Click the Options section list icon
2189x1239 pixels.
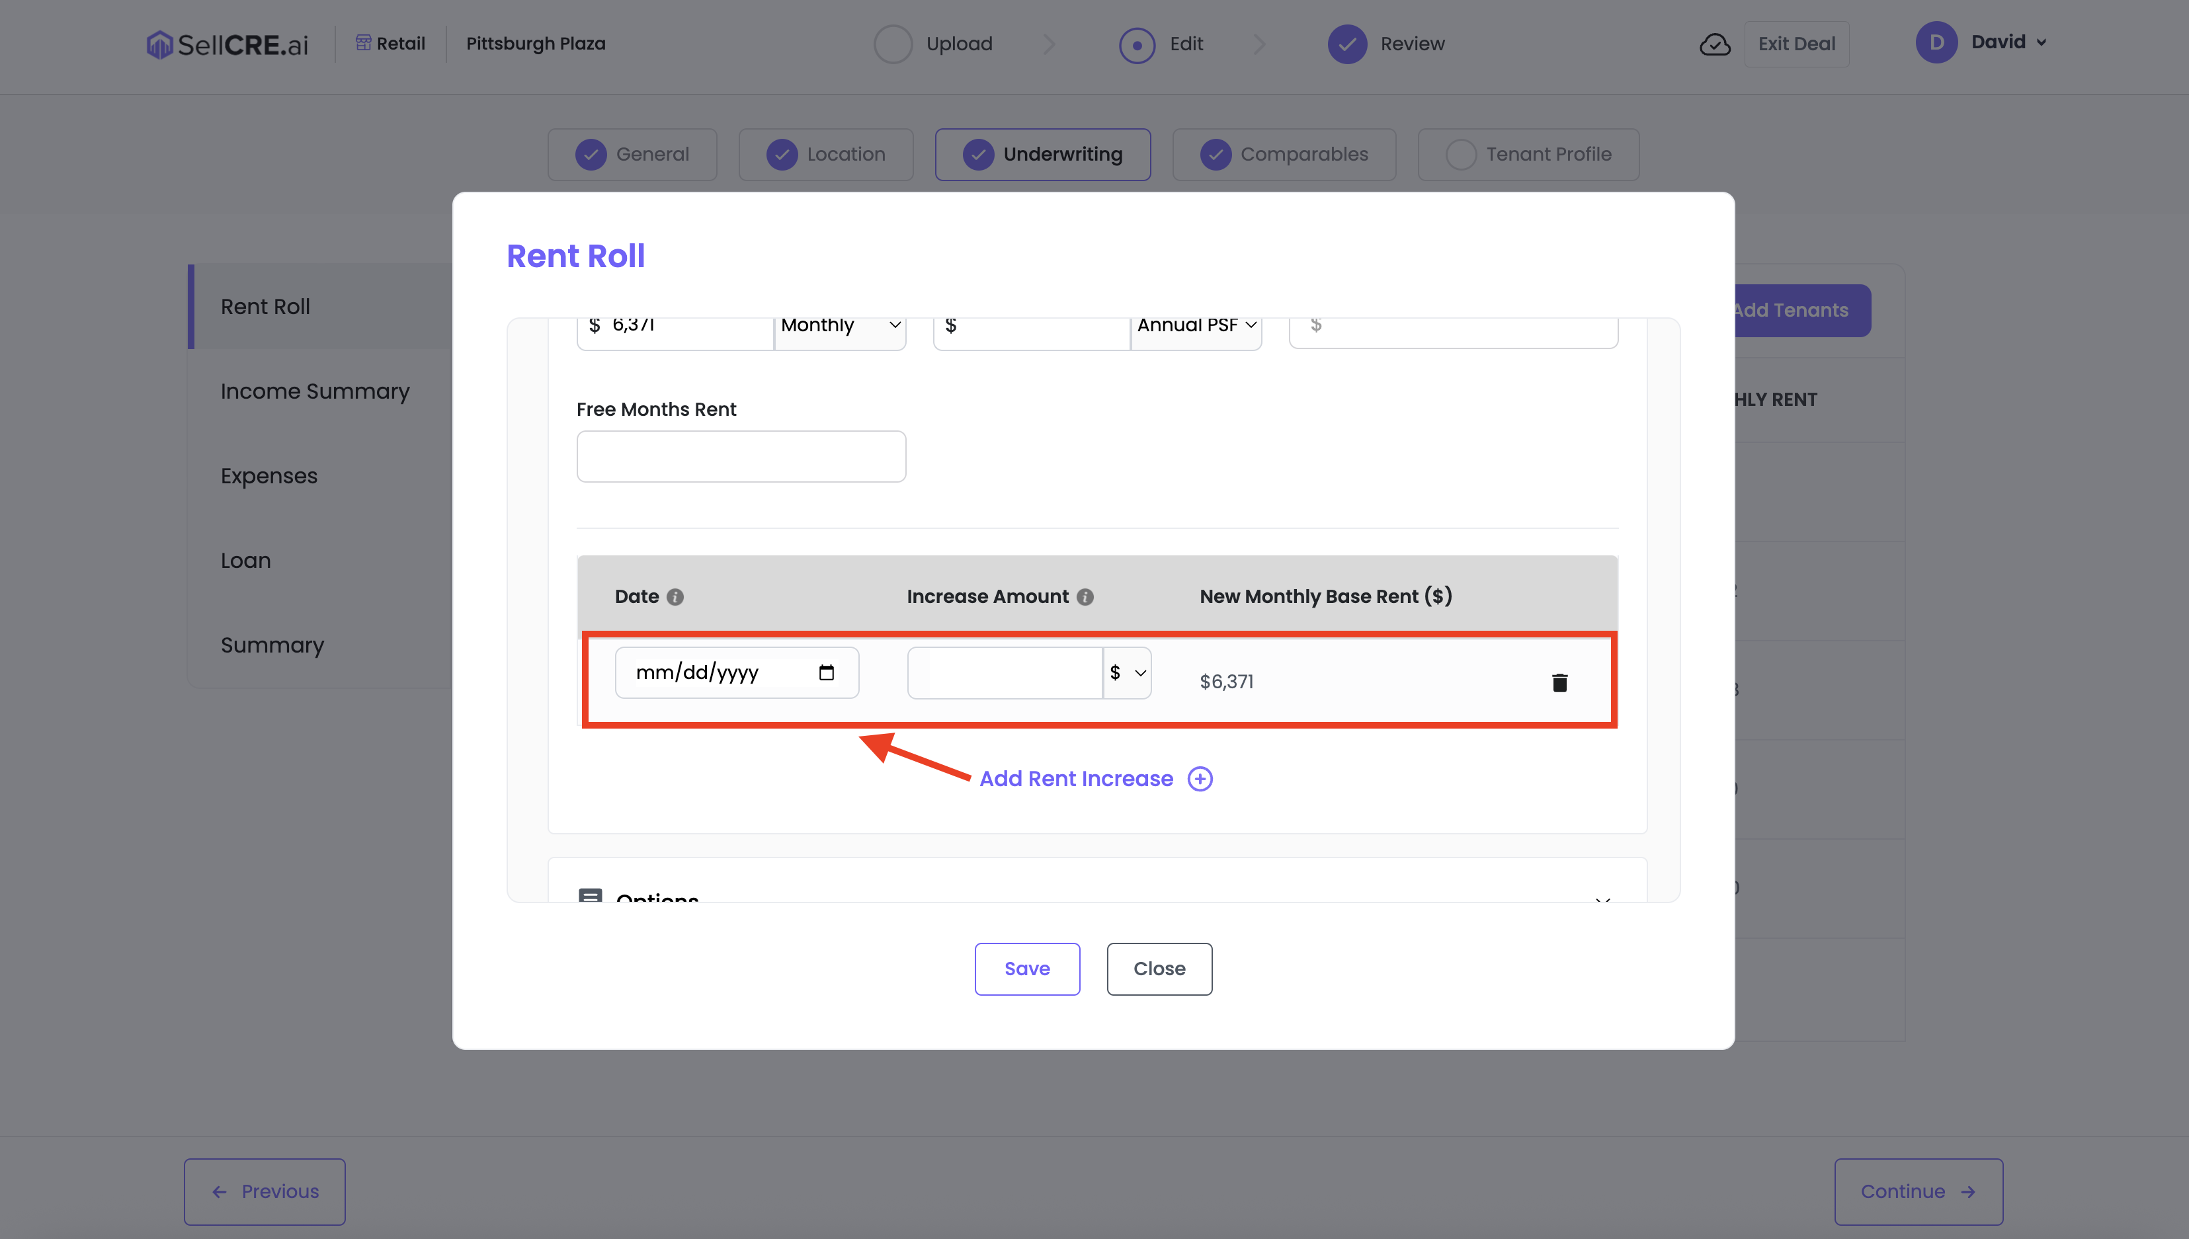(x=590, y=896)
